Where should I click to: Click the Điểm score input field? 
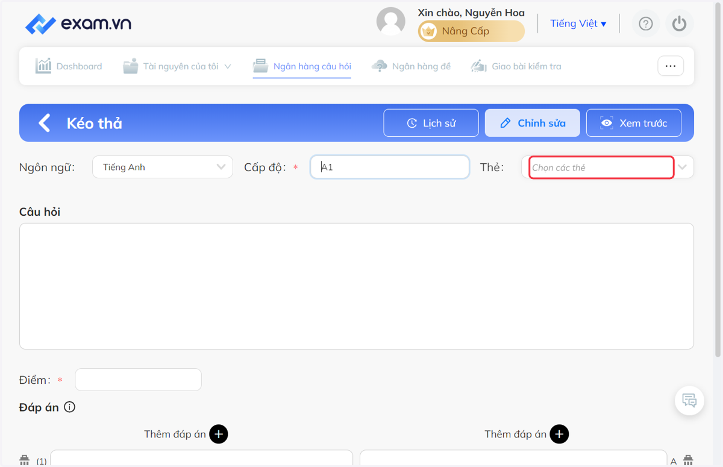pos(138,380)
